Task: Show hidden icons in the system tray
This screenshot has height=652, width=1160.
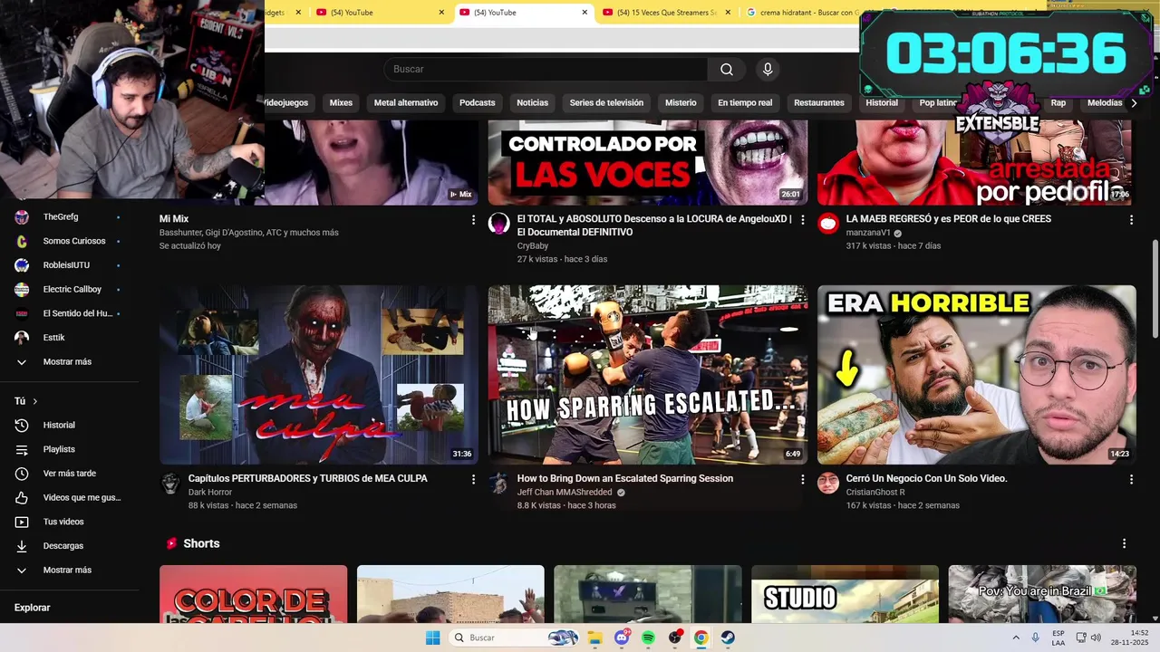Action: click(x=1016, y=638)
